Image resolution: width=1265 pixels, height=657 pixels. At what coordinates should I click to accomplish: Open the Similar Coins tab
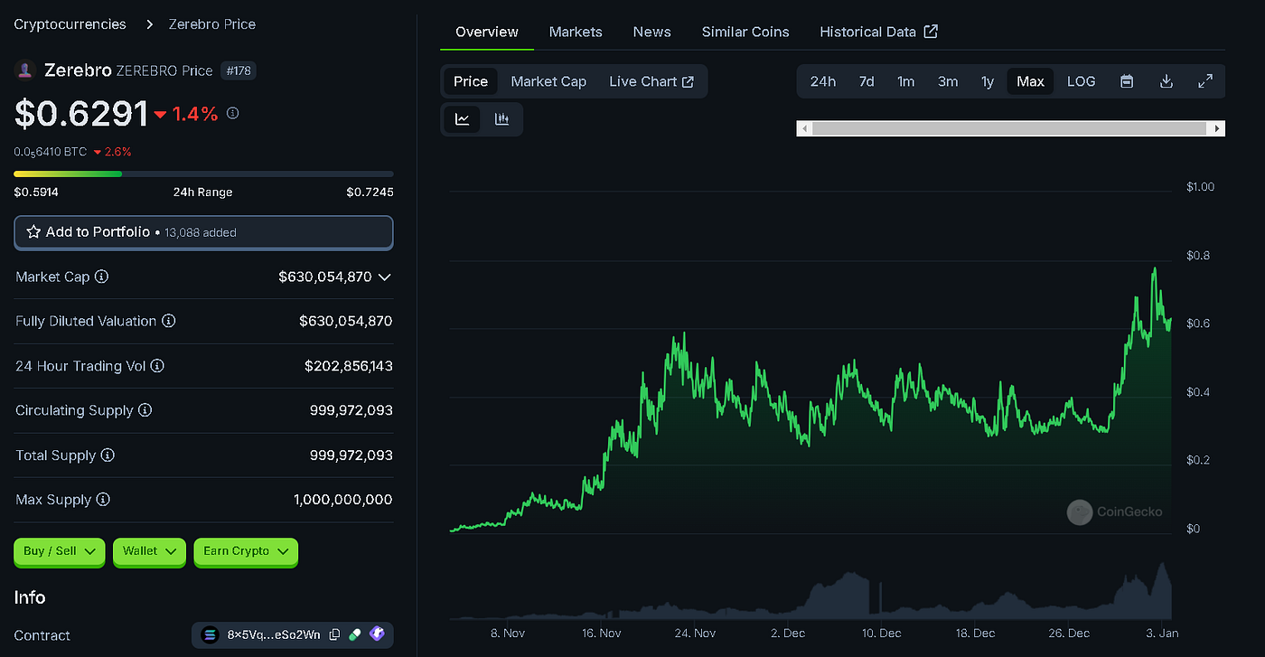pyautogui.click(x=745, y=32)
